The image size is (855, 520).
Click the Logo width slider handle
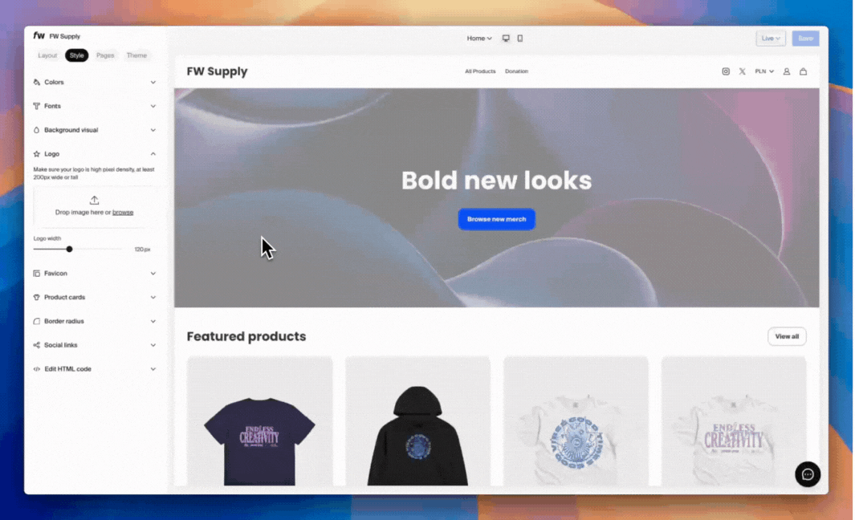pos(69,250)
